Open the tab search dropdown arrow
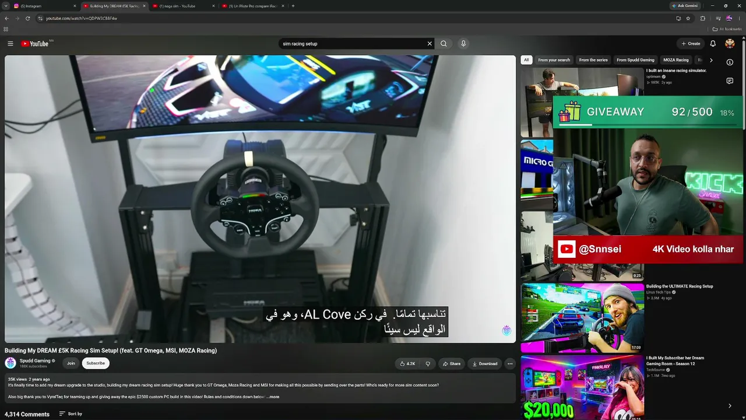This screenshot has height=420, width=746. (6, 6)
